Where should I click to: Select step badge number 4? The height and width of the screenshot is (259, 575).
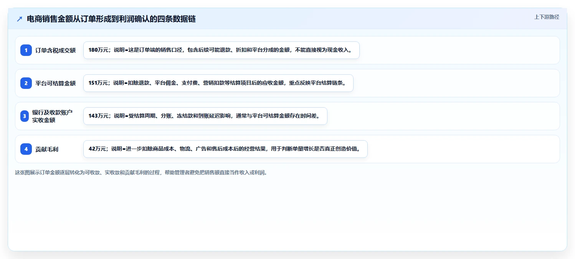pos(26,149)
